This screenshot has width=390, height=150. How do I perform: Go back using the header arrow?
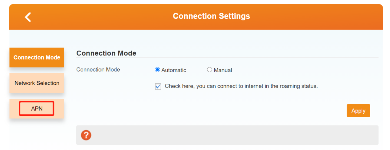coord(28,17)
